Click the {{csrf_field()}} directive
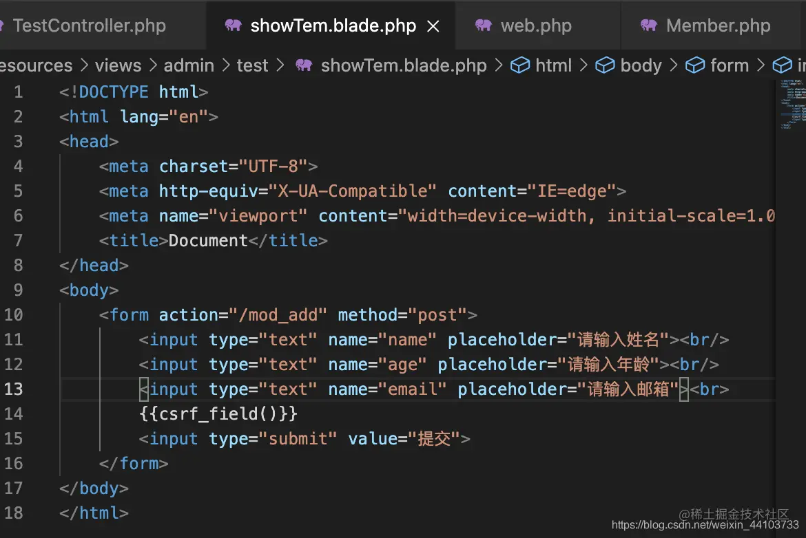The width and height of the screenshot is (806, 538). coord(218,413)
